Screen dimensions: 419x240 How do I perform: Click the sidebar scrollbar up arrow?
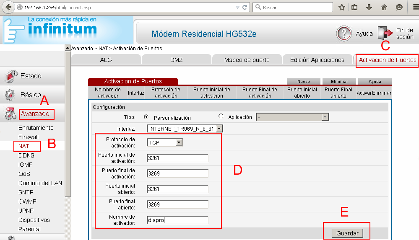pos(68,48)
